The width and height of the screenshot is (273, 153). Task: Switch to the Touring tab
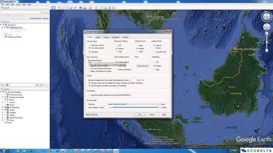(x=106, y=37)
